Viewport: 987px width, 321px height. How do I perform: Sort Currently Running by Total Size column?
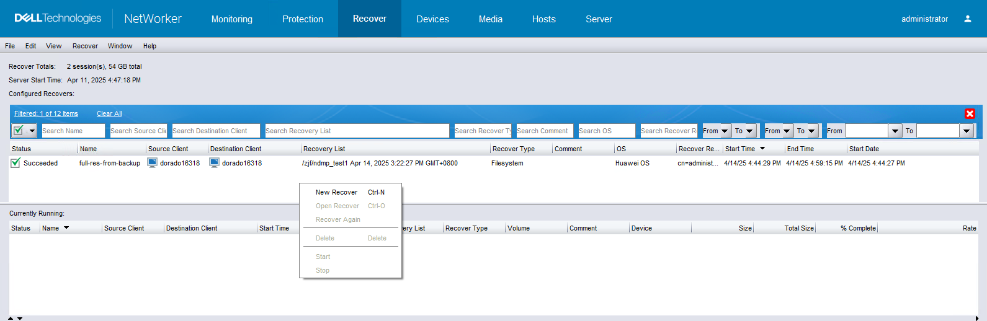click(785, 228)
